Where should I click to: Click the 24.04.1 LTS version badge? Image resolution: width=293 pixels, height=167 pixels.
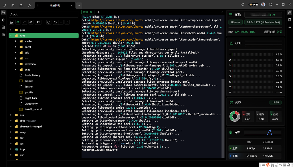(x=263, y=22)
